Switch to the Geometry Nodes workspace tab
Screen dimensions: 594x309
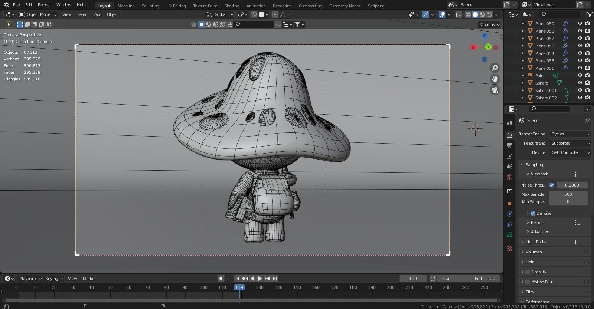pos(345,6)
